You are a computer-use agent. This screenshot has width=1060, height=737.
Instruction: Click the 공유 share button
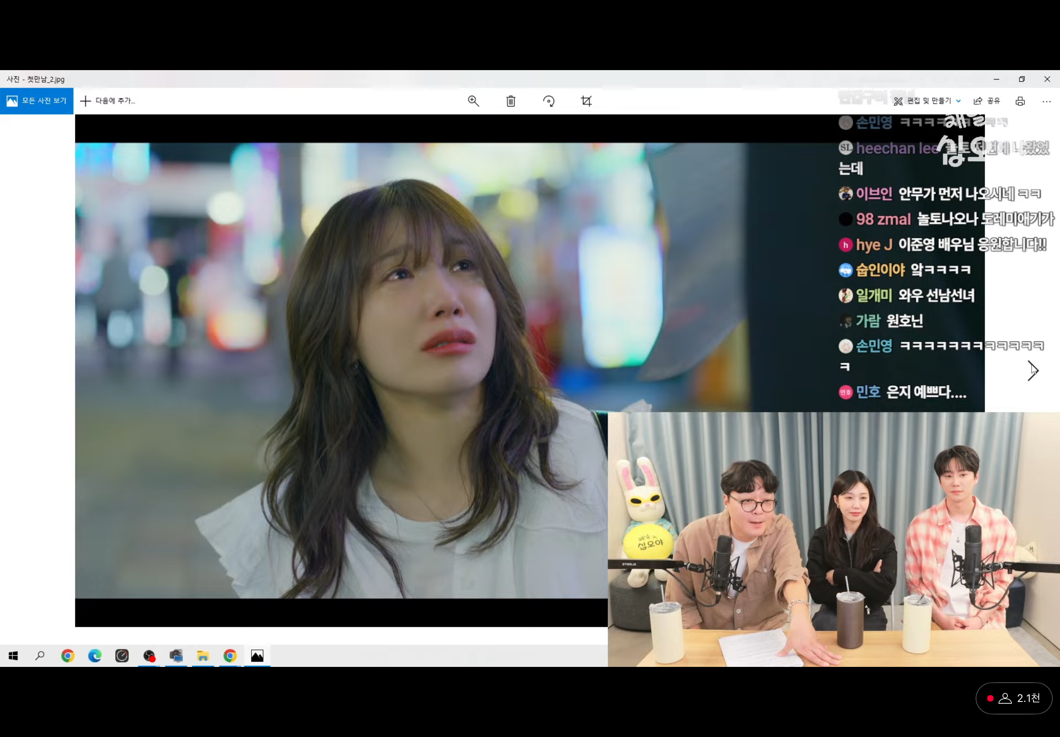click(x=987, y=101)
